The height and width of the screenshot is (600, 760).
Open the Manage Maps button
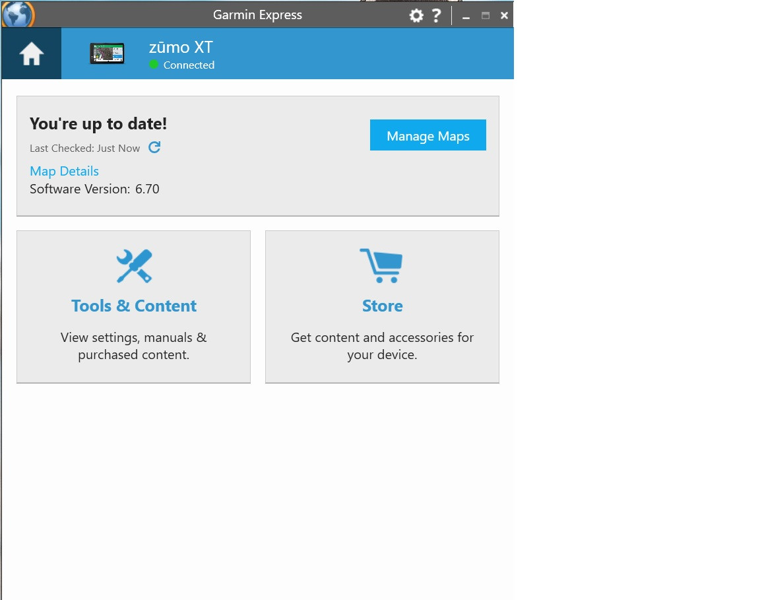(x=428, y=135)
